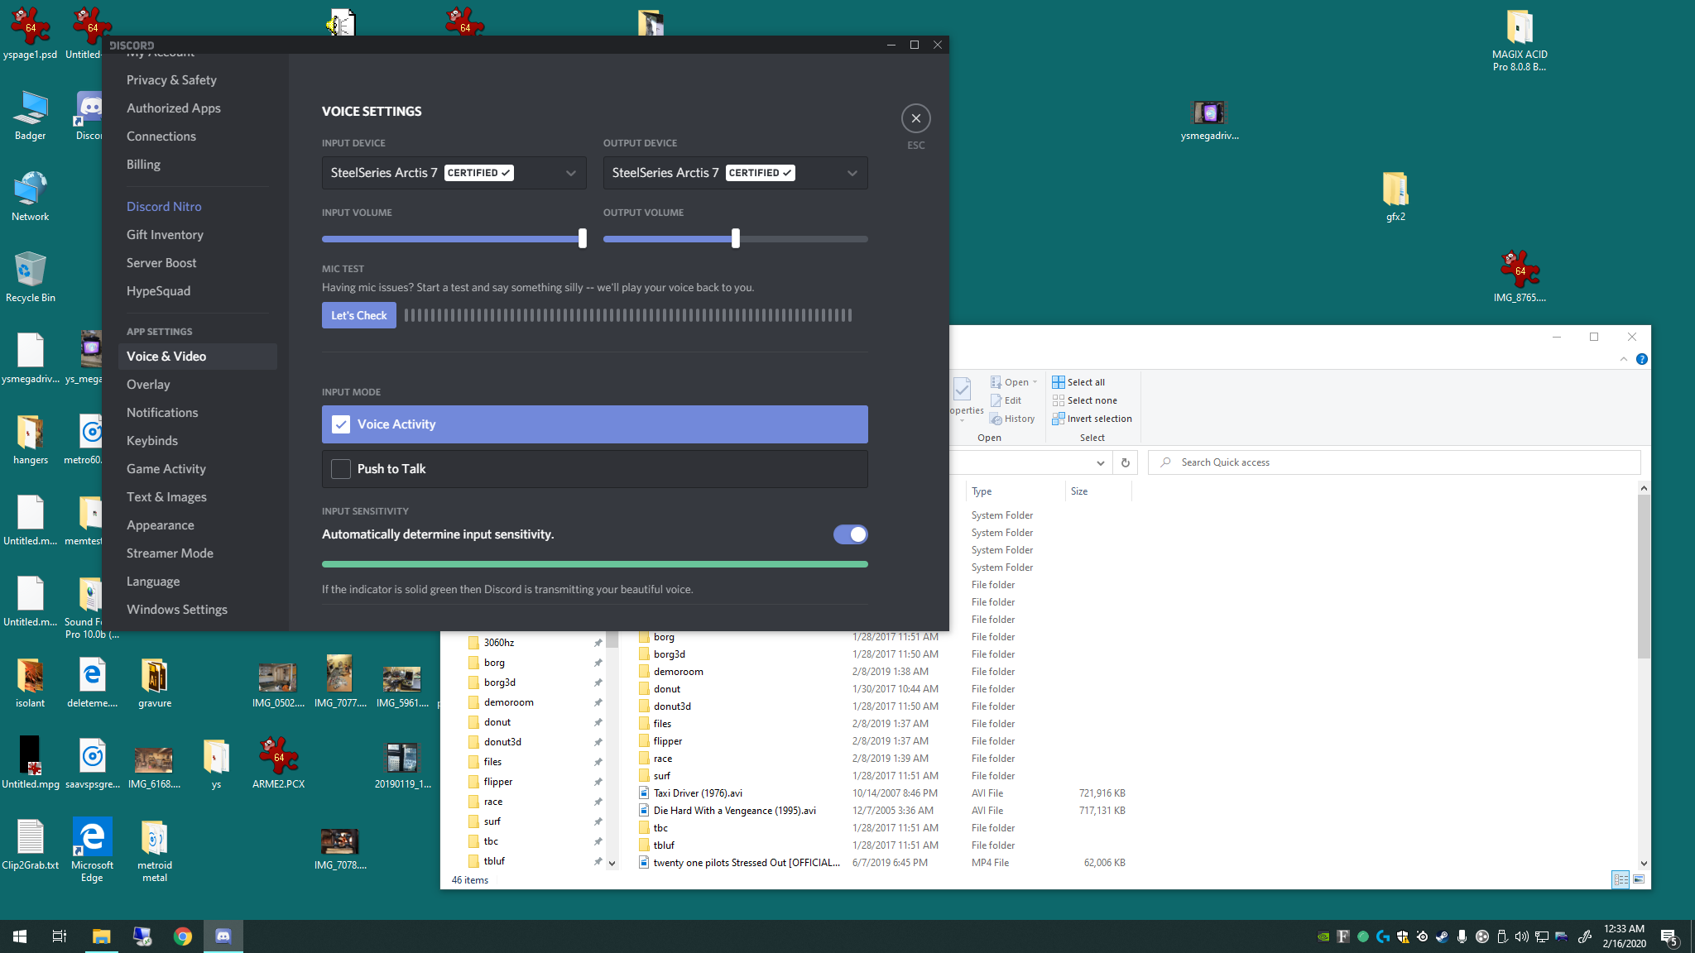Select the isolant desktop icon
Screen dimensions: 1695x953
(x=30, y=682)
